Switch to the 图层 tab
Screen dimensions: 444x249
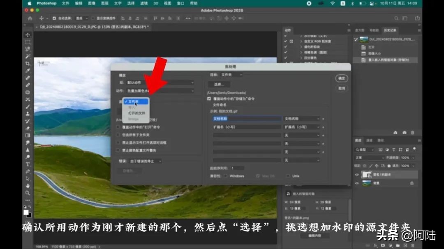[358, 140]
